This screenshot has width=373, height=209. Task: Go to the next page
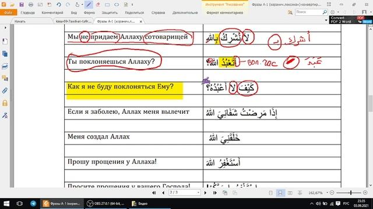click(x=206, y=193)
